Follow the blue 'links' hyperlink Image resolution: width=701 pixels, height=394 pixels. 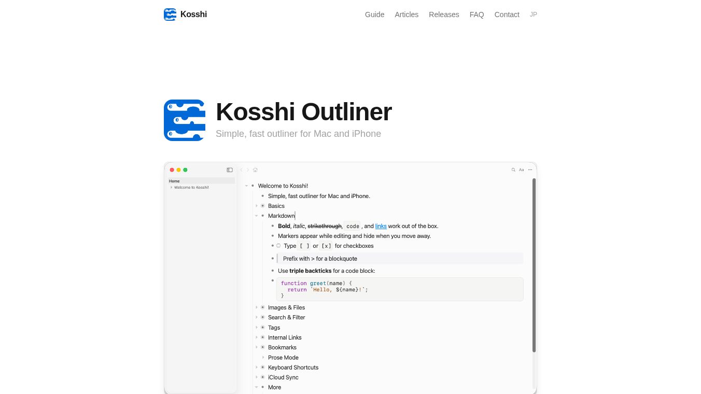coord(381,226)
